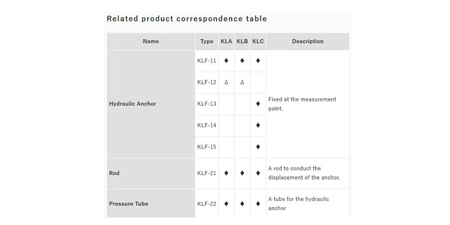Select the diamond in the KLF-14 row
This screenshot has width=450, height=225.
tap(258, 125)
